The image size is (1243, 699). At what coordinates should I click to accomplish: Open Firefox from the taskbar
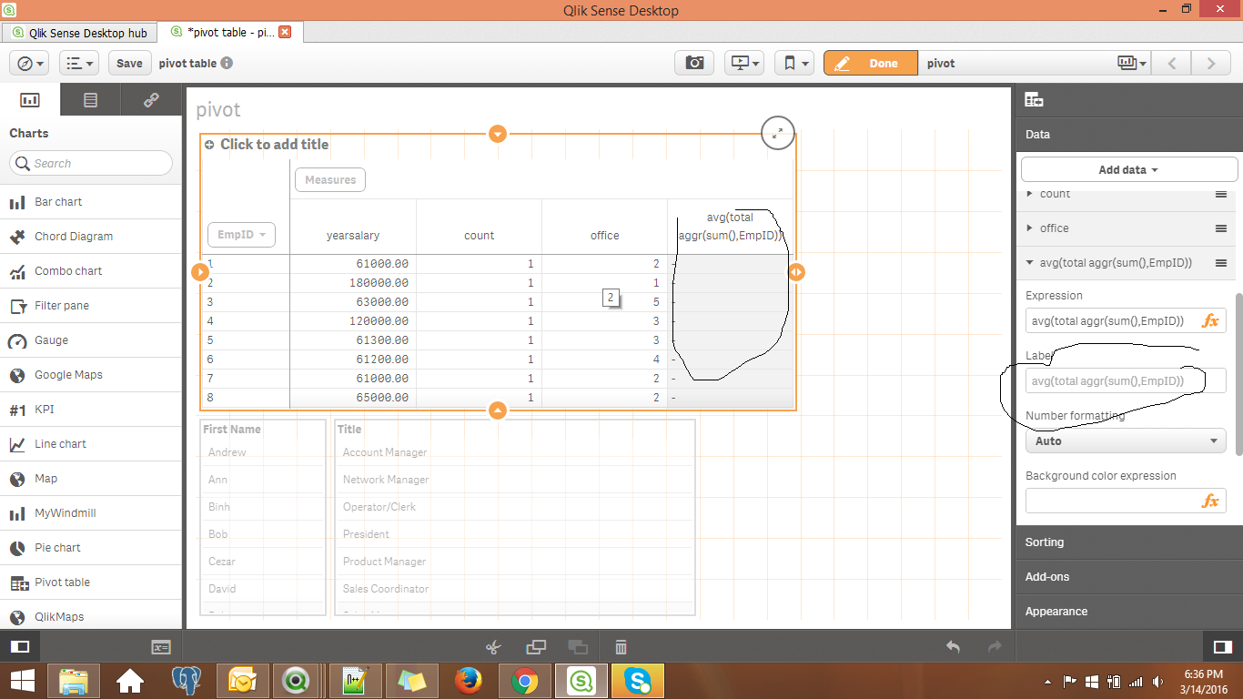[x=469, y=680]
